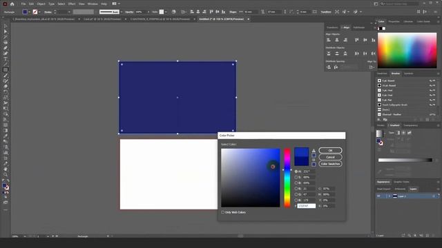Click Opacity label in control bar
Image resolution: width=442 pixels, height=248 pixels.
(129, 12)
